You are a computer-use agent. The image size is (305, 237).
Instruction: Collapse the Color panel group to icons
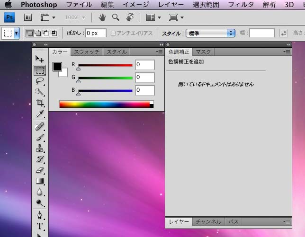[161, 44]
